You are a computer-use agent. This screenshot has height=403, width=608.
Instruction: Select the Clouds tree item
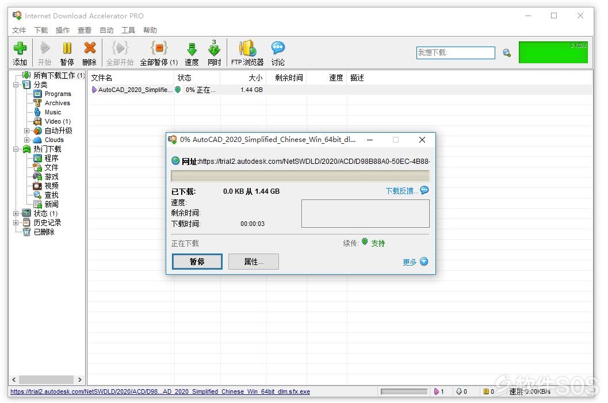coord(54,140)
